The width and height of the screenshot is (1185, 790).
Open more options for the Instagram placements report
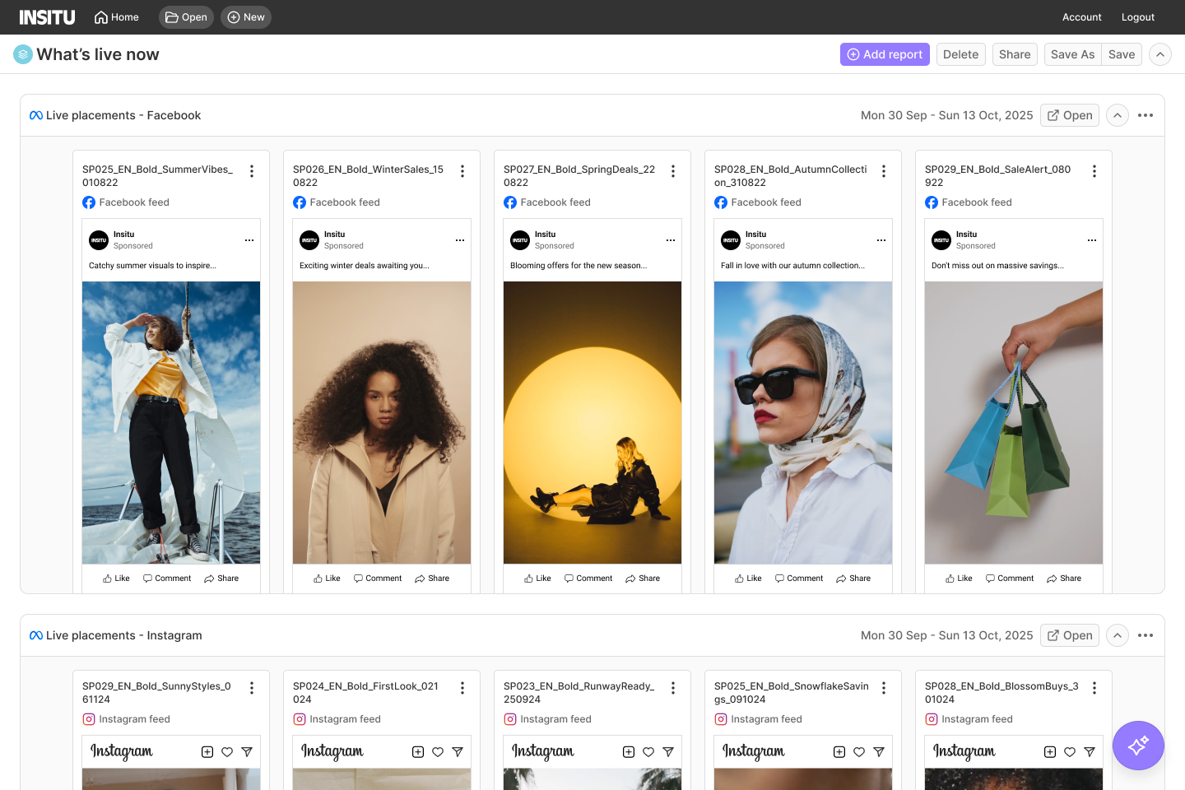1145,635
